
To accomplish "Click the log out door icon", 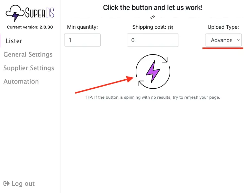I will 7,184.
